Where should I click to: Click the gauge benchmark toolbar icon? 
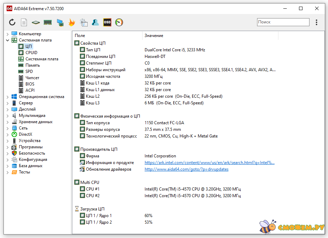(x=119, y=22)
